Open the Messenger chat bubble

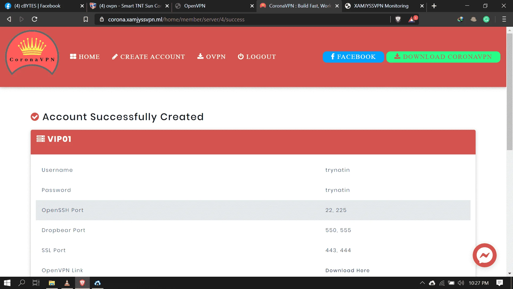pos(484,255)
